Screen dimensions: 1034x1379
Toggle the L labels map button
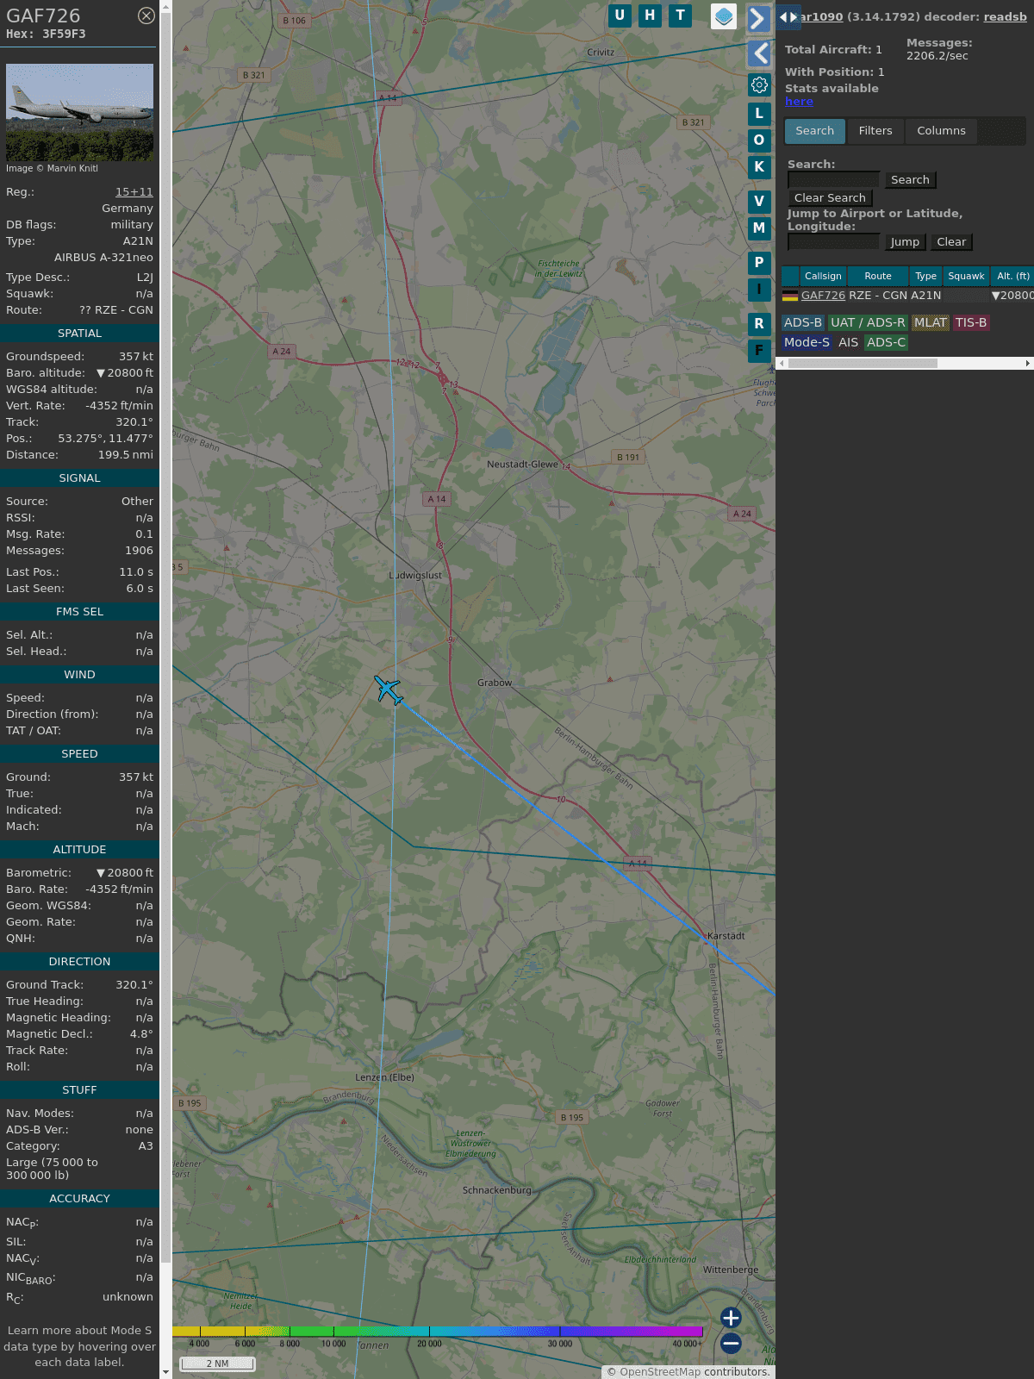[759, 114]
